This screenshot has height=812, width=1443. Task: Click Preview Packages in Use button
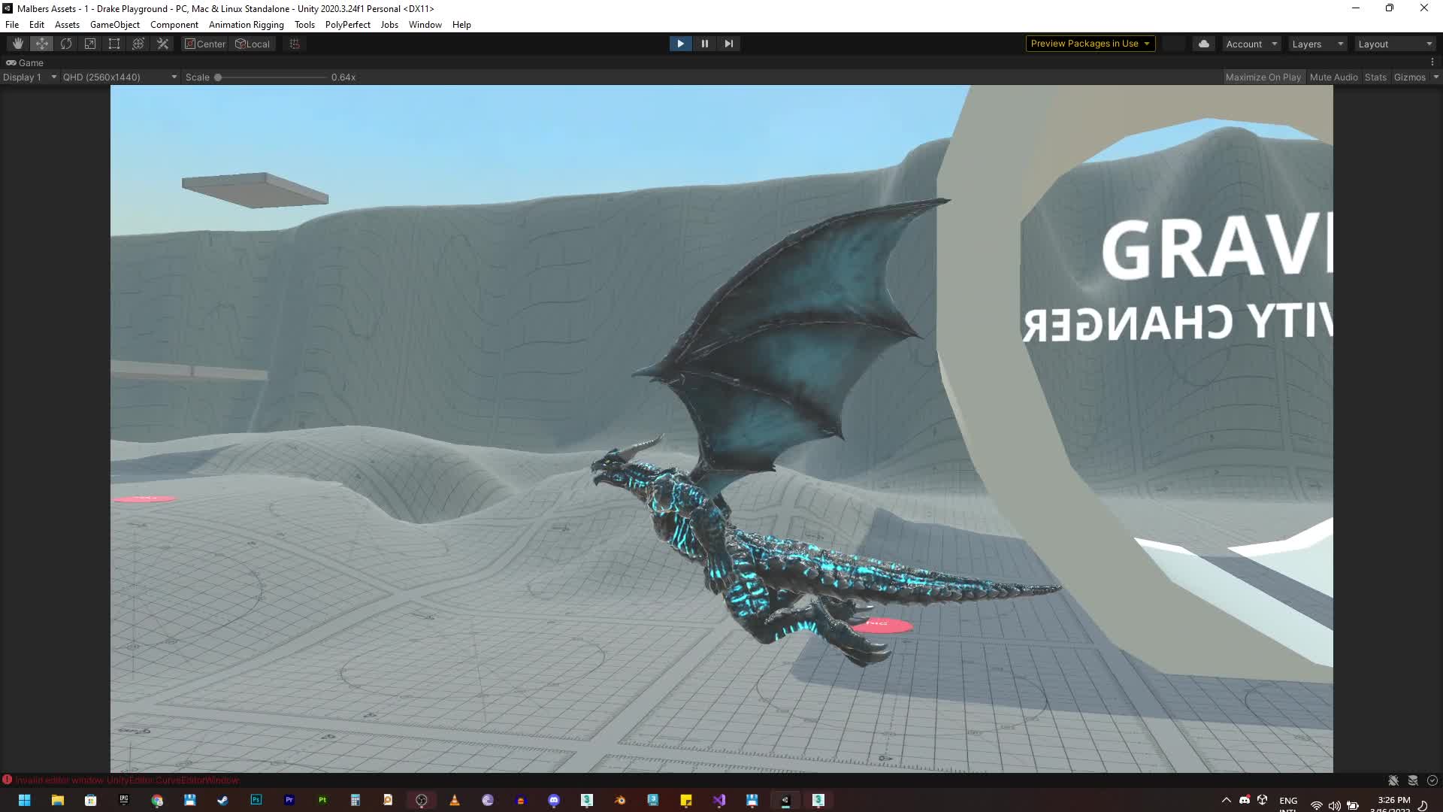point(1090,44)
